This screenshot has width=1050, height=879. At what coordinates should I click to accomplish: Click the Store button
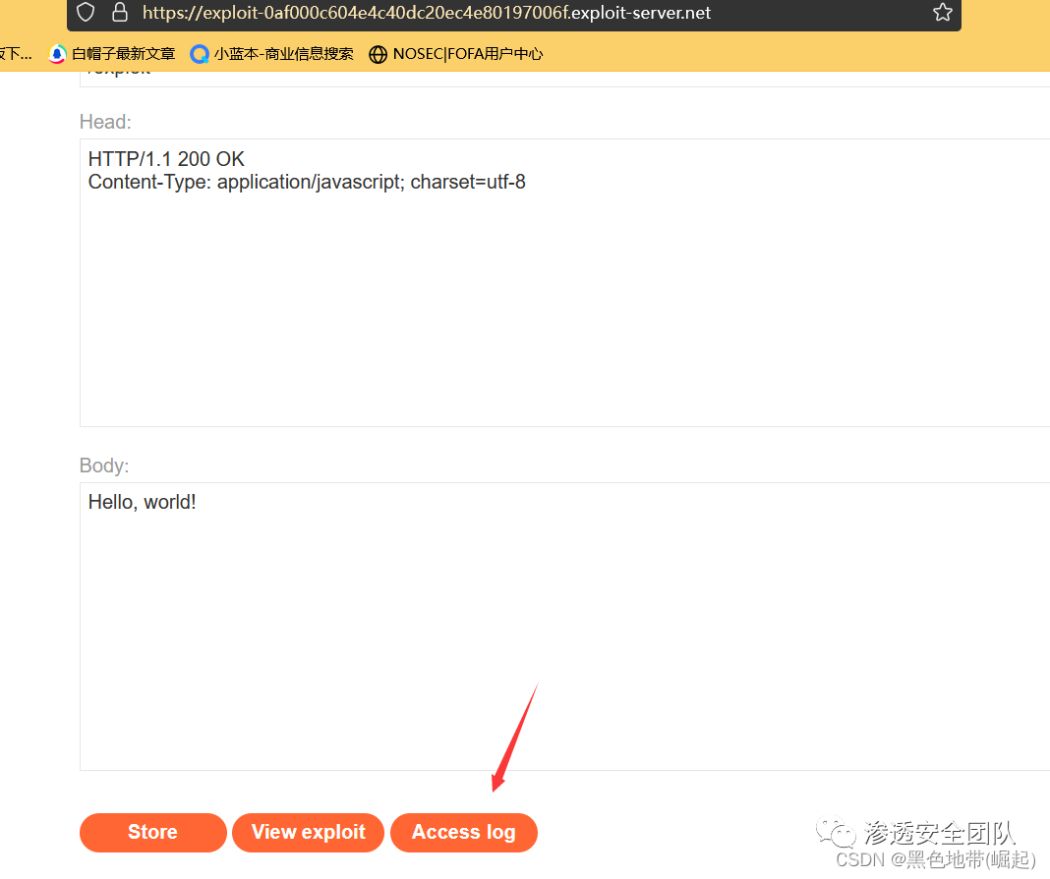click(x=152, y=832)
